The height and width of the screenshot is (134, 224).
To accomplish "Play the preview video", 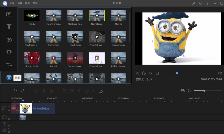I will [x=144, y=73].
